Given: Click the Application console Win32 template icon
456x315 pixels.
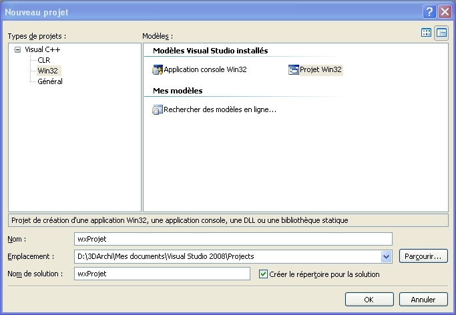Looking at the screenshot, I should point(158,69).
